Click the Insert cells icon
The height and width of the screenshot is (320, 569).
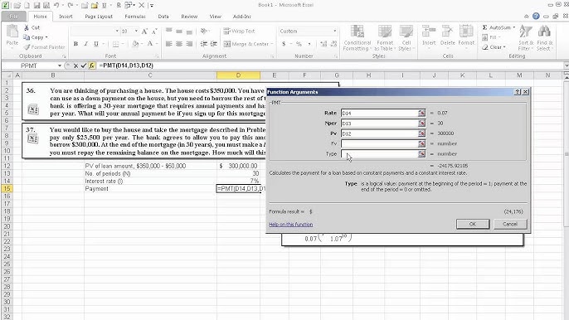coord(429,32)
